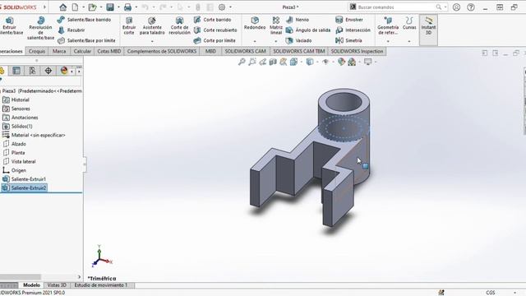
Task: Print the document
Action: (x=128, y=7)
